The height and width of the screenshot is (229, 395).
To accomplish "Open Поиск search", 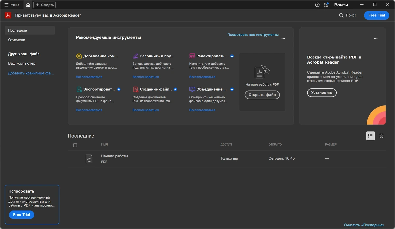I will (x=348, y=15).
